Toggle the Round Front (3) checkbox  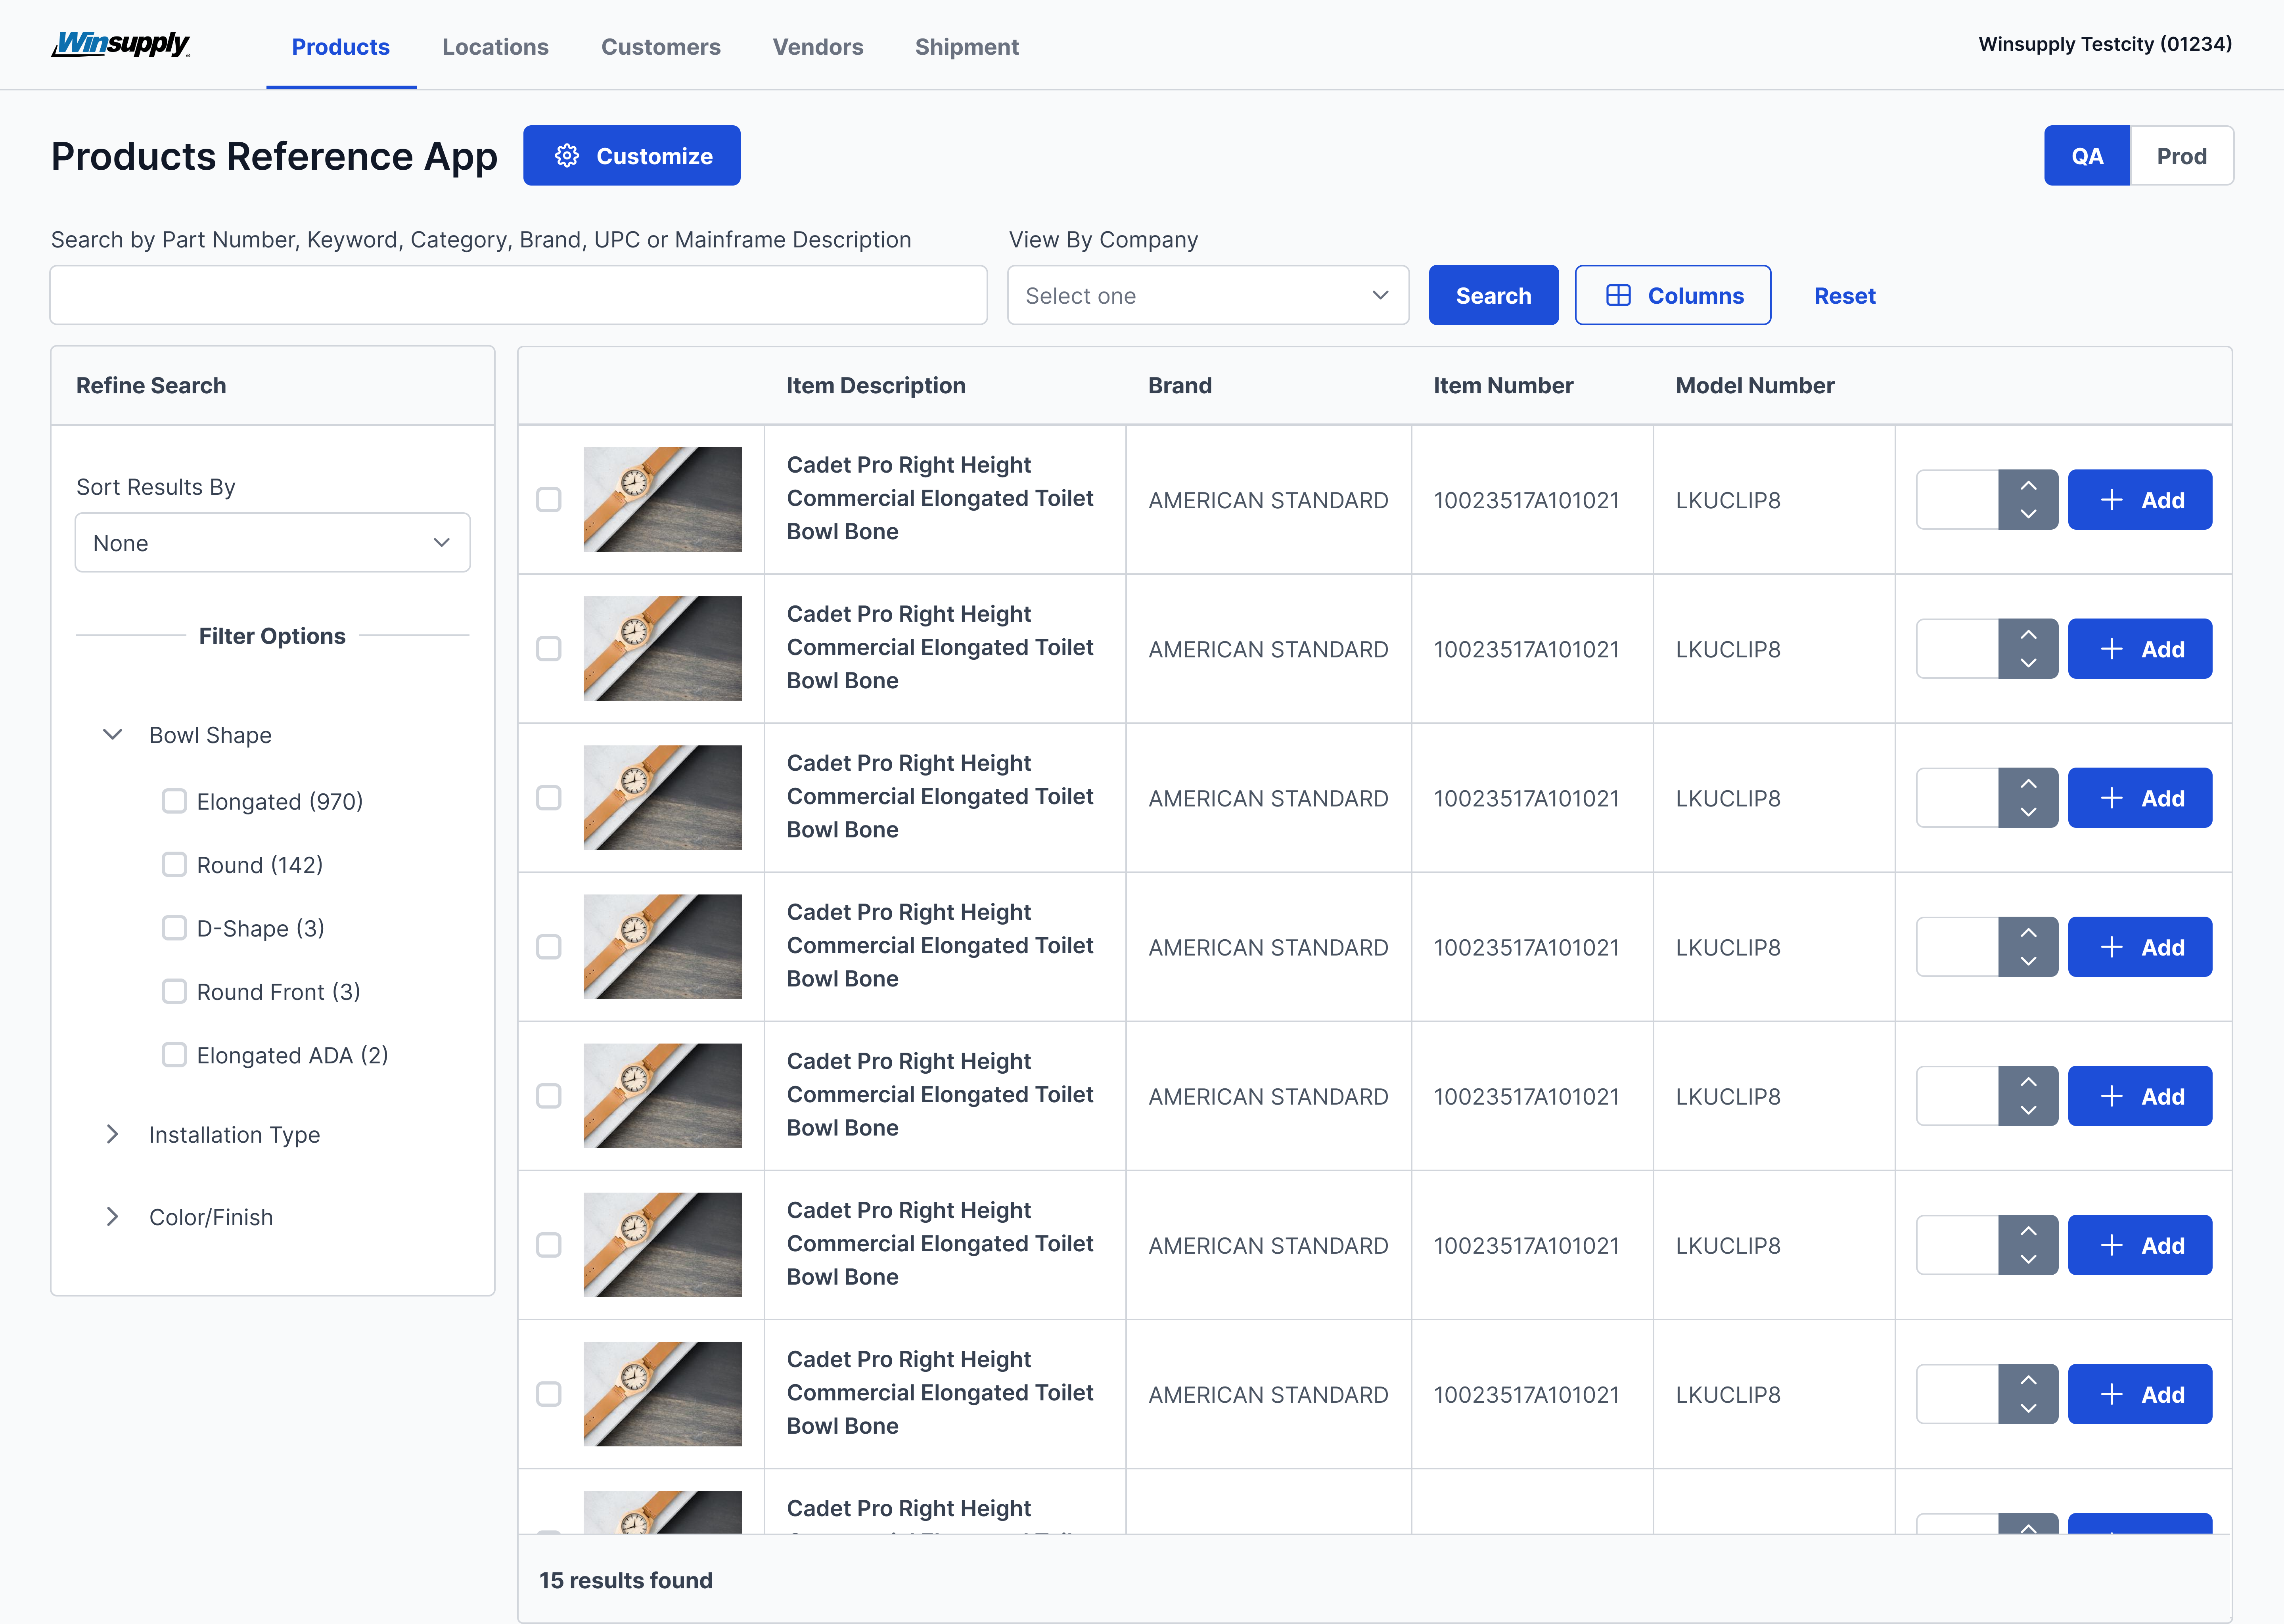click(x=174, y=991)
